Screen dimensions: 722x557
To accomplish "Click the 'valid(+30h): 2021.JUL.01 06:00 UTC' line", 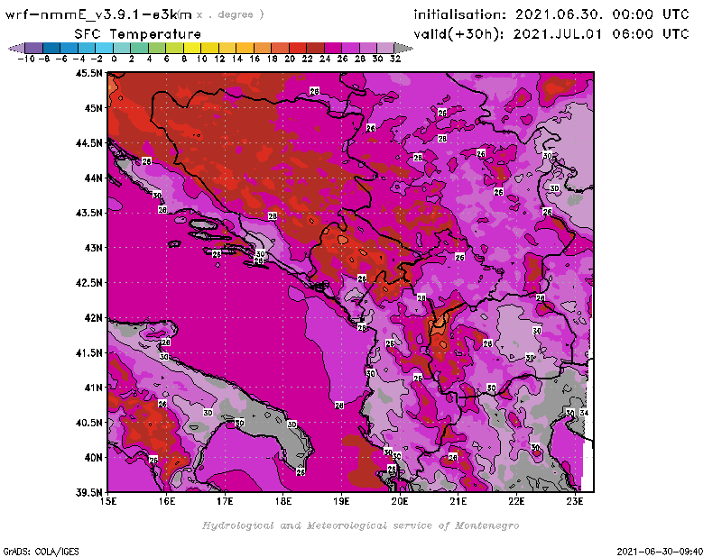I will click(x=551, y=34).
